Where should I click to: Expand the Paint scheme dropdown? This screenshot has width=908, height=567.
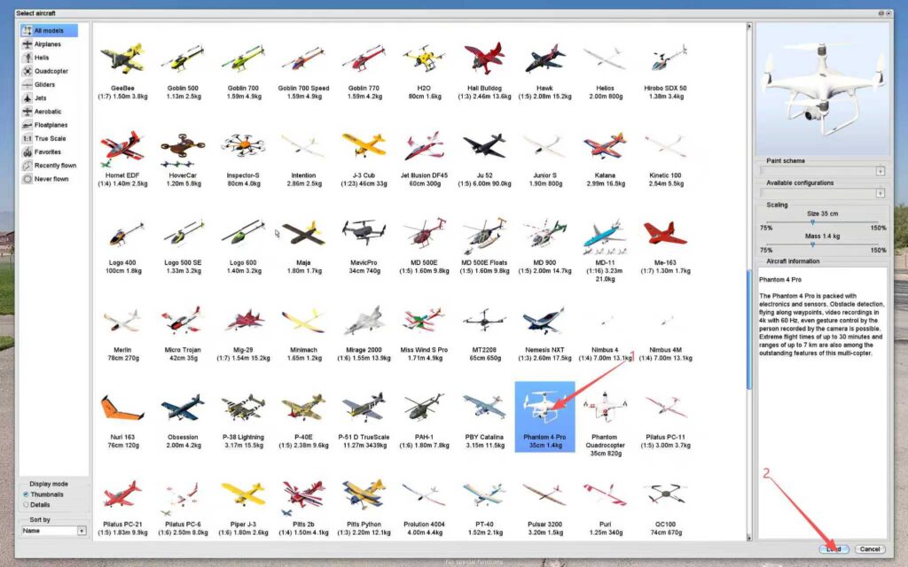[880, 171]
